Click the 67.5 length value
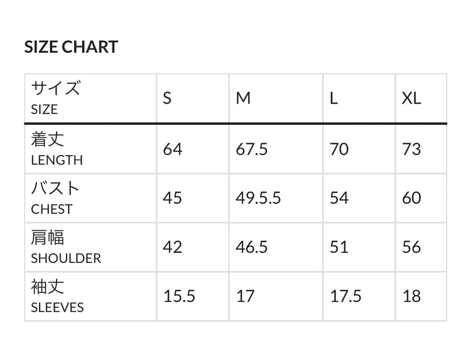 click(x=252, y=149)
